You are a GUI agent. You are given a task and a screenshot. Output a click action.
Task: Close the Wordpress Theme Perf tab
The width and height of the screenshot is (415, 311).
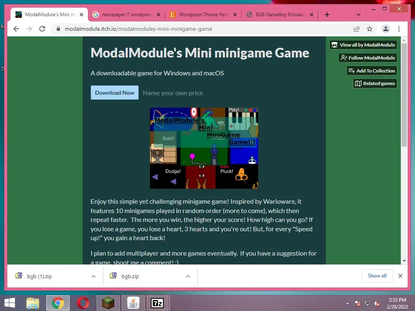point(235,15)
